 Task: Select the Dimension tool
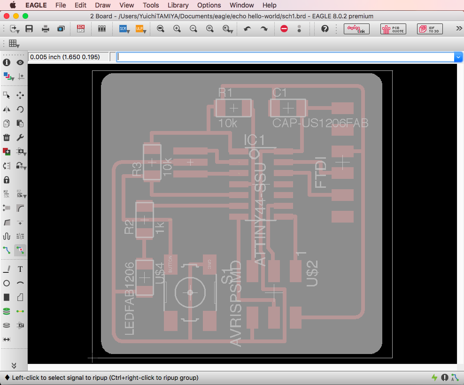coord(7,339)
